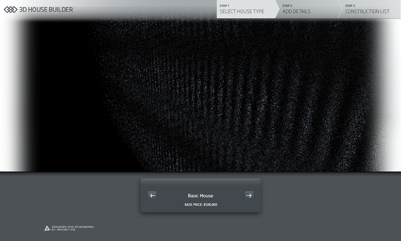Click the Step 2 number label
This screenshot has width=401, height=241.
coord(287,6)
